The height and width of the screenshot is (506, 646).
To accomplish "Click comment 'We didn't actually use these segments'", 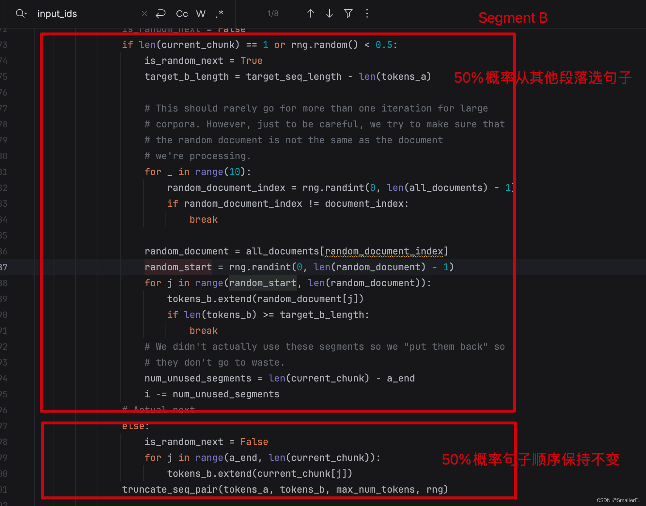I will pyautogui.click(x=325, y=346).
